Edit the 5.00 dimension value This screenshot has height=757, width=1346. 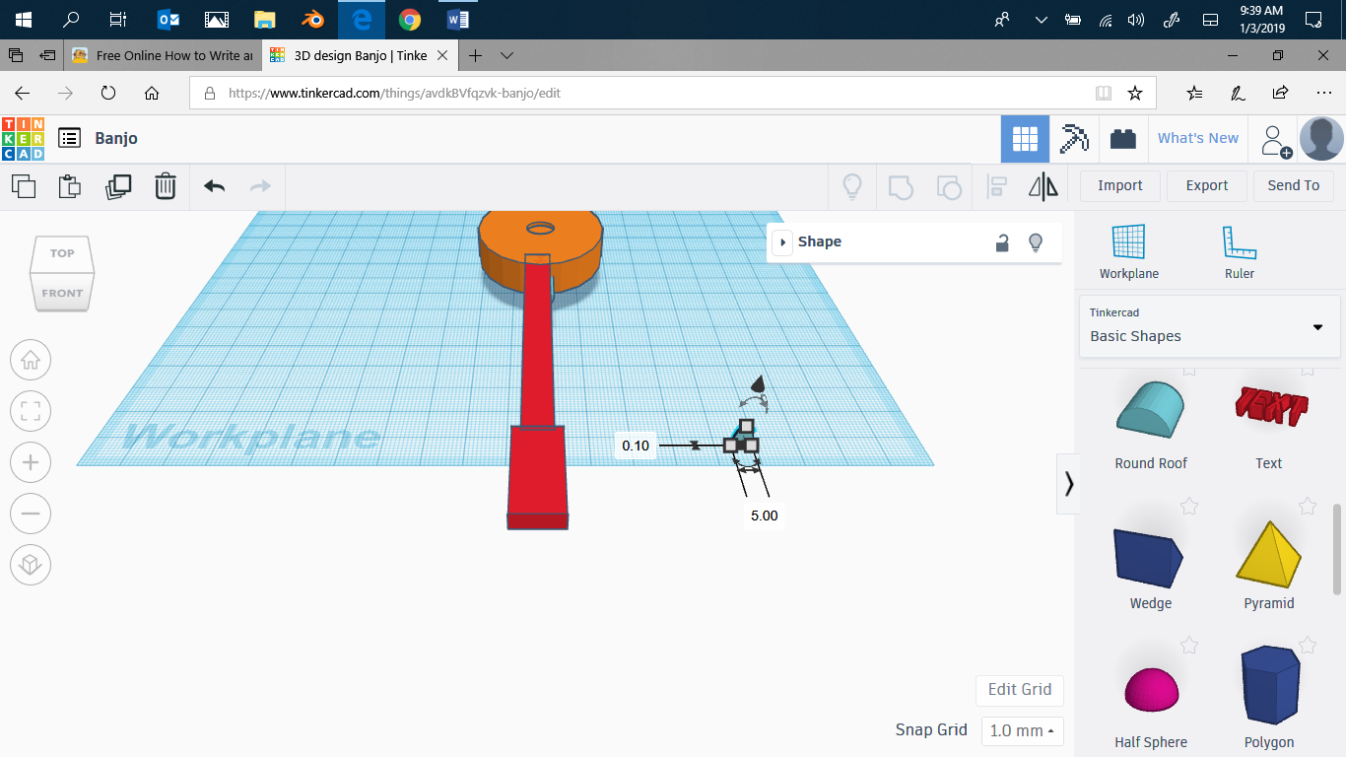764,516
